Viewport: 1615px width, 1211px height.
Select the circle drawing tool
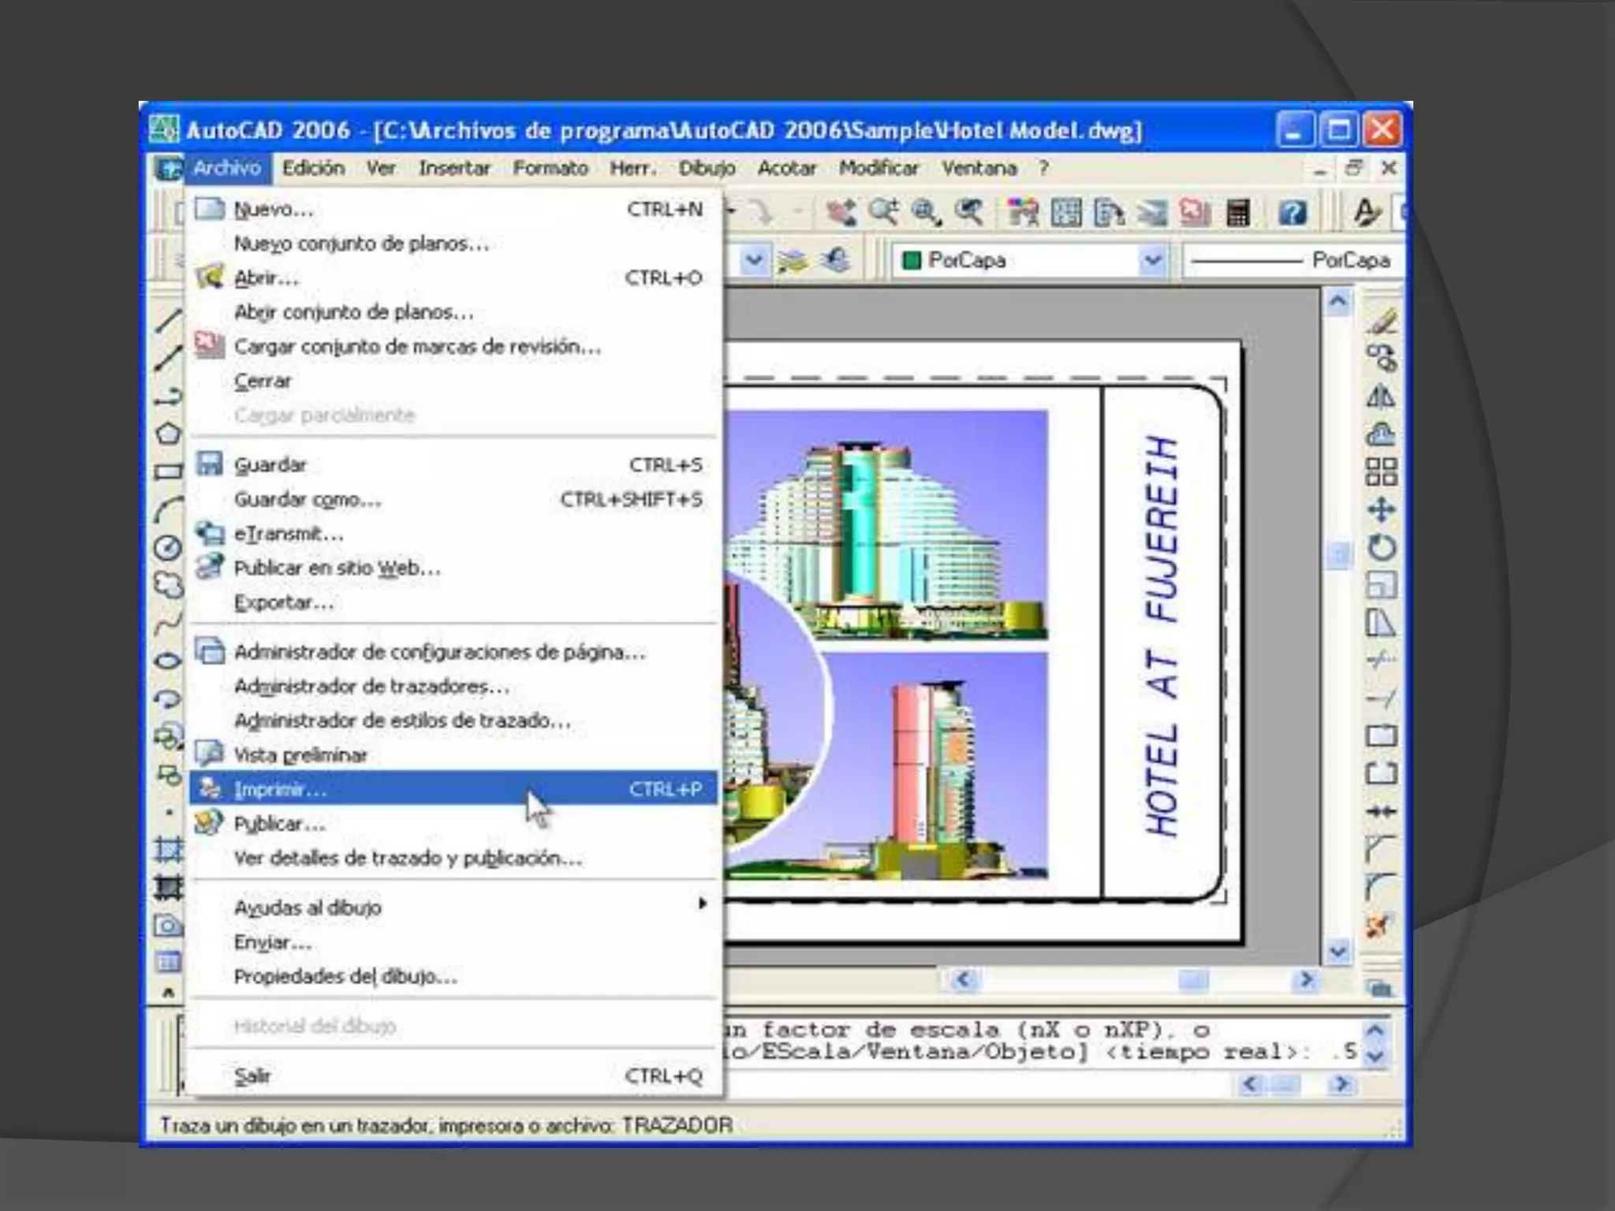coord(167,548)
